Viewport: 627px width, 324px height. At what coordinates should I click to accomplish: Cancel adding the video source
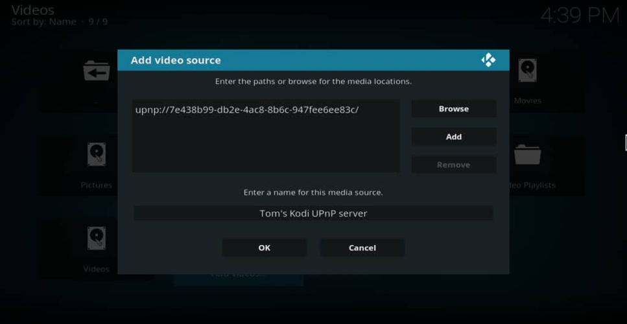362,248
